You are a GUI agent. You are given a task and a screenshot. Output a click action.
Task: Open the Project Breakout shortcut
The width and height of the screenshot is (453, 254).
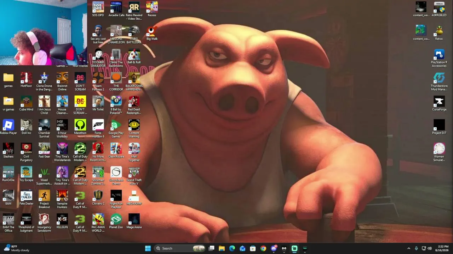(x=44, y=200)
